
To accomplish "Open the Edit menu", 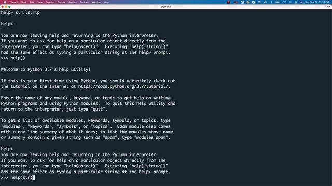I will 32,2.
